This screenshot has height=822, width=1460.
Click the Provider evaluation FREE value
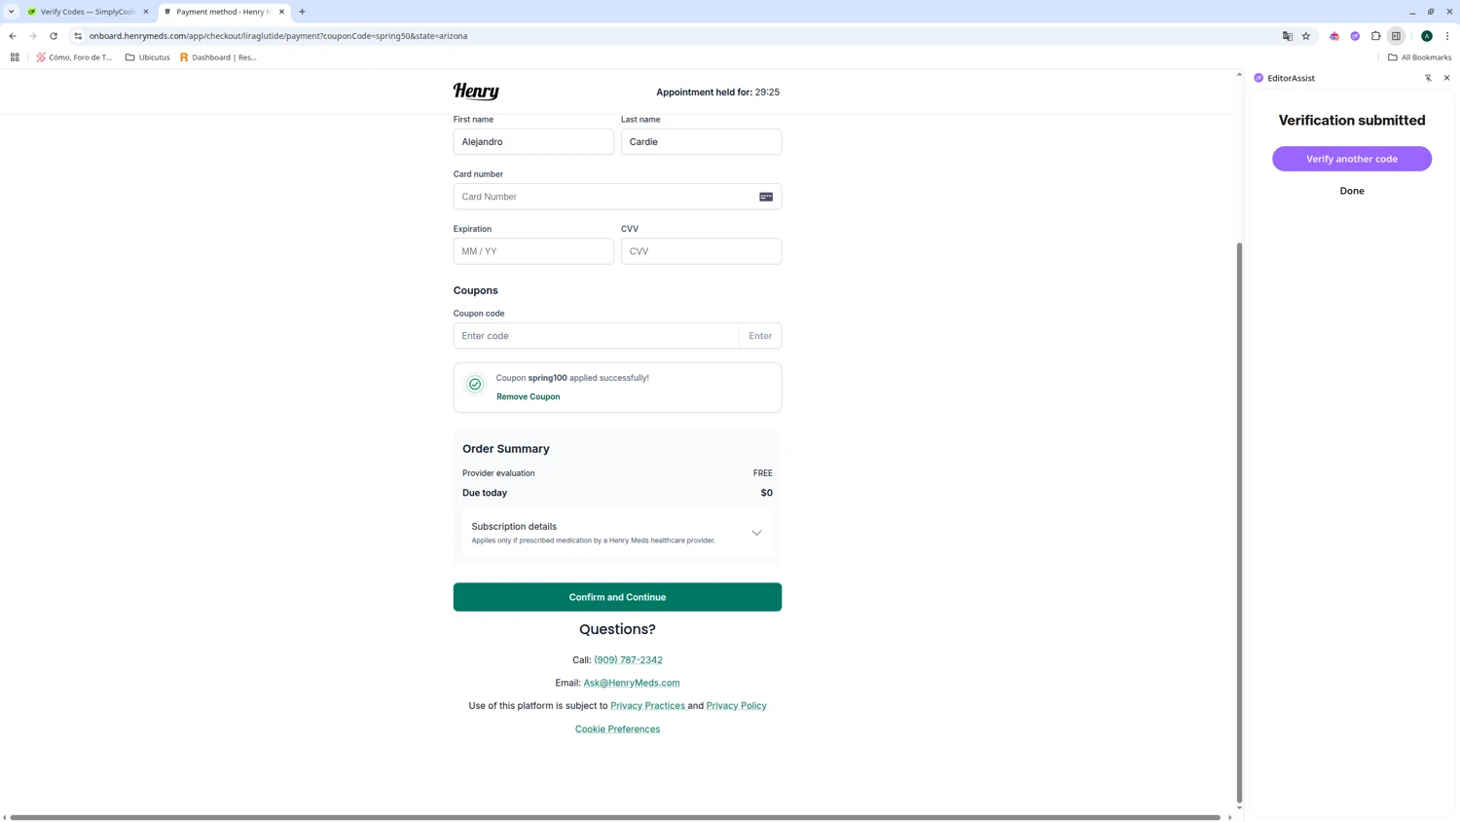763,473
